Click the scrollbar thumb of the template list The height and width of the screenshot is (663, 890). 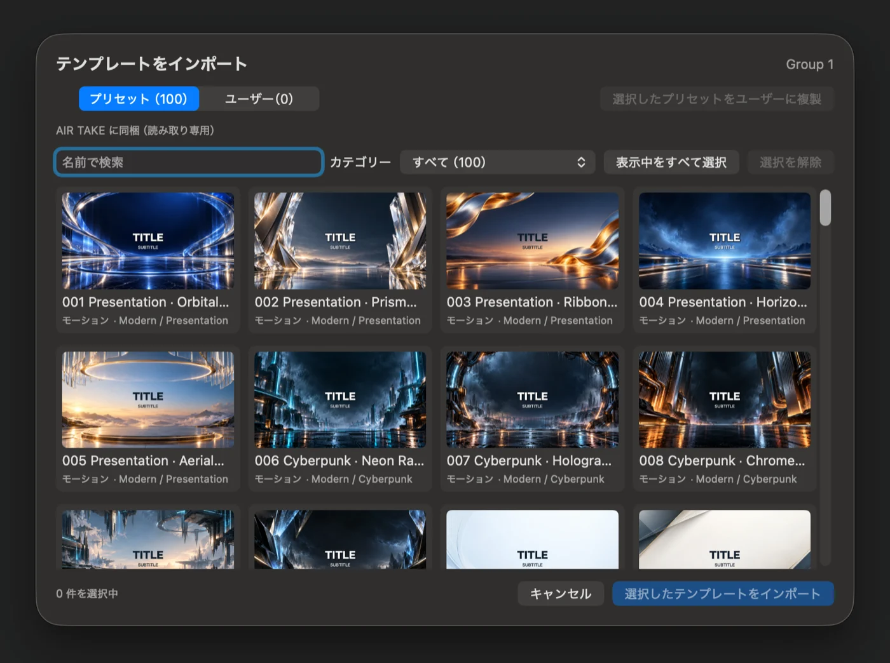(x=825, y=208)
